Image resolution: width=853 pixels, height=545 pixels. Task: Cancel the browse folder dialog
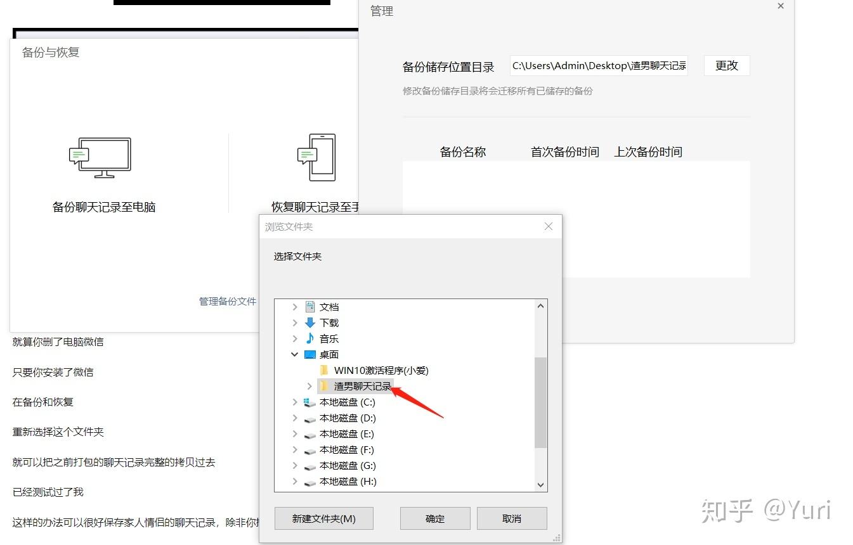tap(512, 518)
